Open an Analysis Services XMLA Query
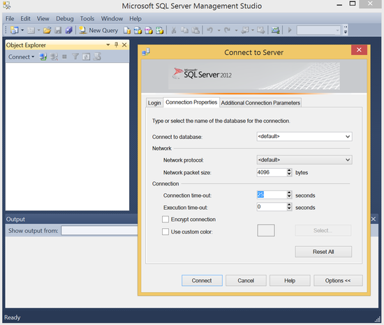This screenshot has height=325, width=384. (159, 30)
